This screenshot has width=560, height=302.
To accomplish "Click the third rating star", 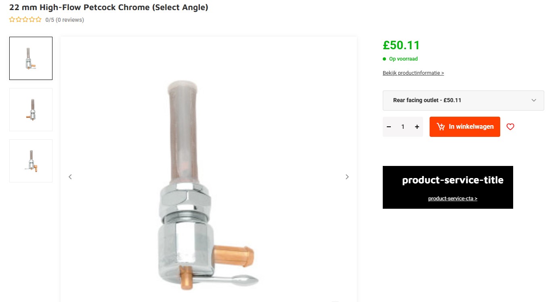I will 25,19.
